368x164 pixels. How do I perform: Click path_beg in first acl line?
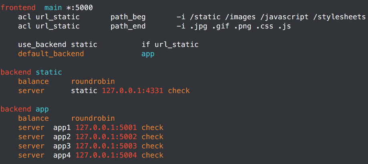[x=128, y=17]
